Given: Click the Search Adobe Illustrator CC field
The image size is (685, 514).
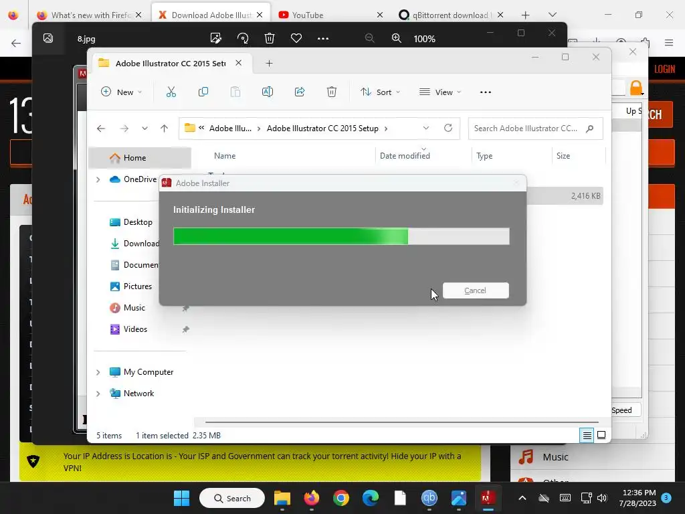Looking at the screenshot, I should (x=535, y=128).
